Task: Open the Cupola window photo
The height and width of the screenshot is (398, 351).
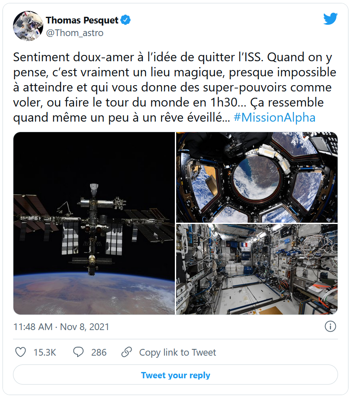Action: click(257, 177)
